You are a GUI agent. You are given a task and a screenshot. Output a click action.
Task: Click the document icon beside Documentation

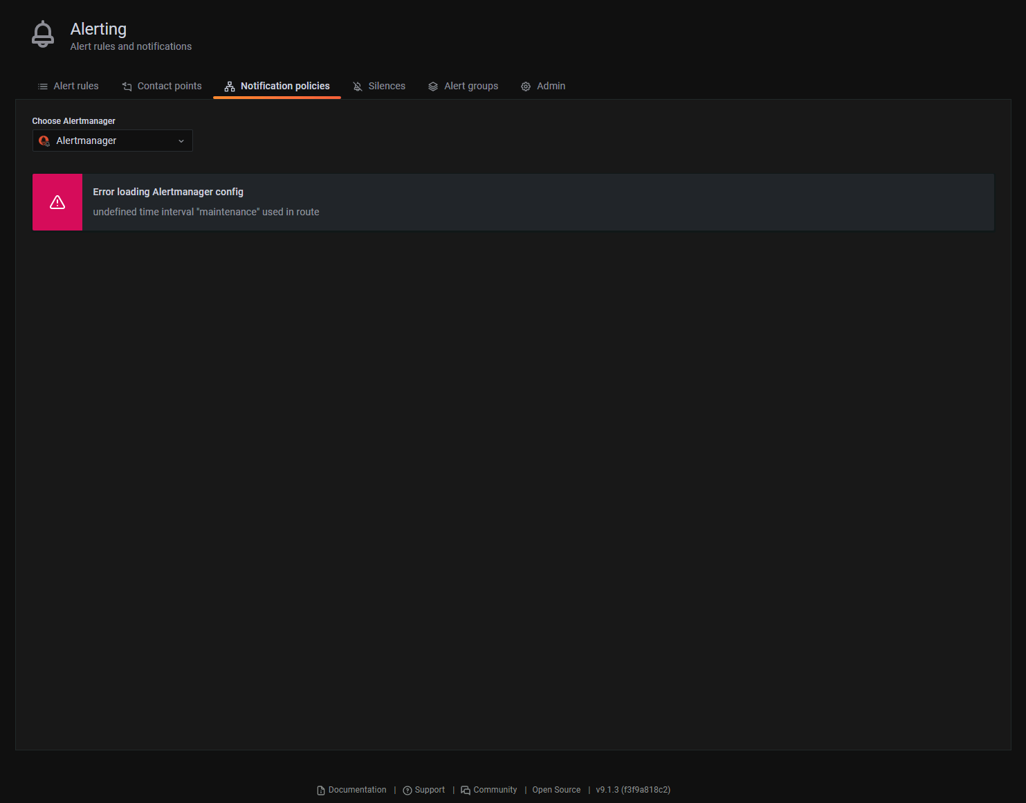click(x=320, y=790)
